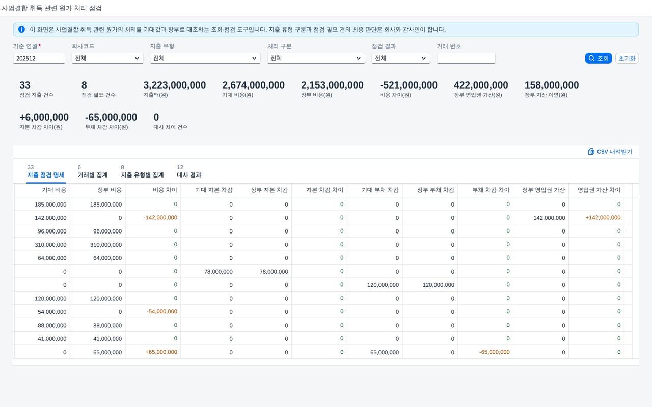Click the magnifier icon on 조회 button
The height and width of the screenshot is (407, 652).
591,59
